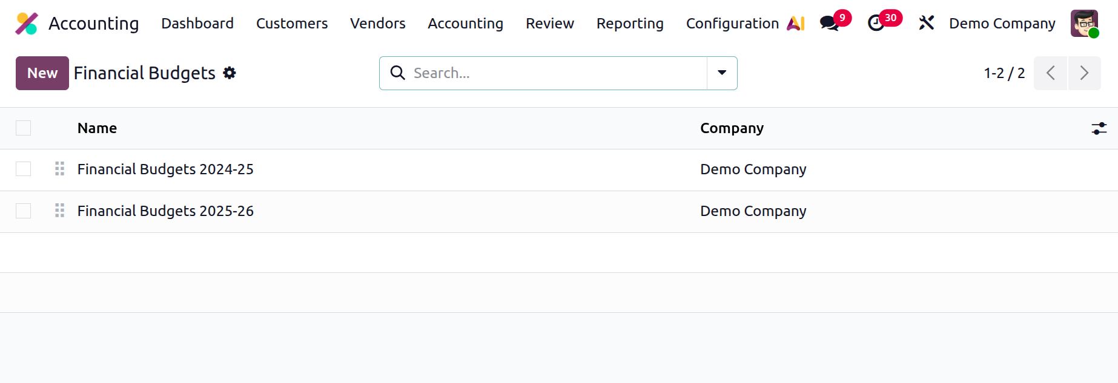Check the Financial Budgets 2024-25 row checkbox
The height and width of the screenshot is (383, 1118).
tap(24, 169)
